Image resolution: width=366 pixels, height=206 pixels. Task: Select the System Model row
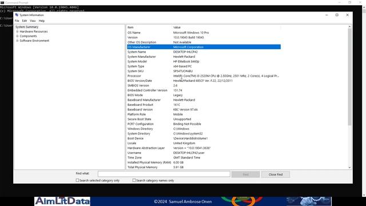[x=204, y=61]
